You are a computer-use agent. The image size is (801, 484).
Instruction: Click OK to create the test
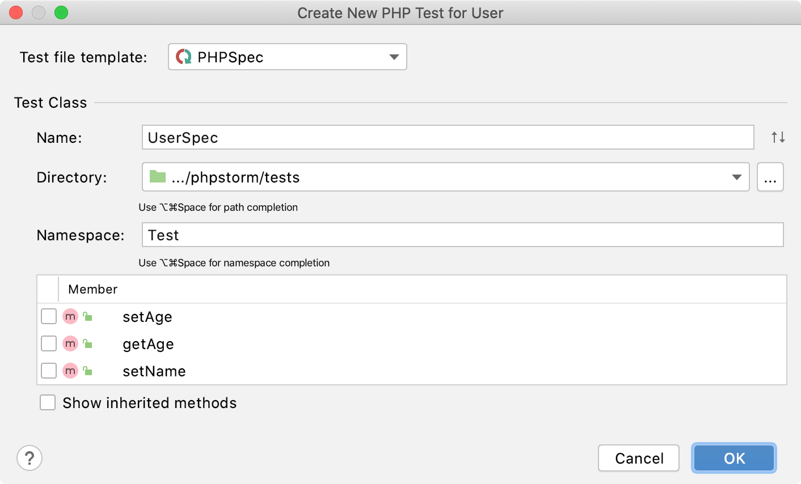pyautogui.click(x=733, y=458)
